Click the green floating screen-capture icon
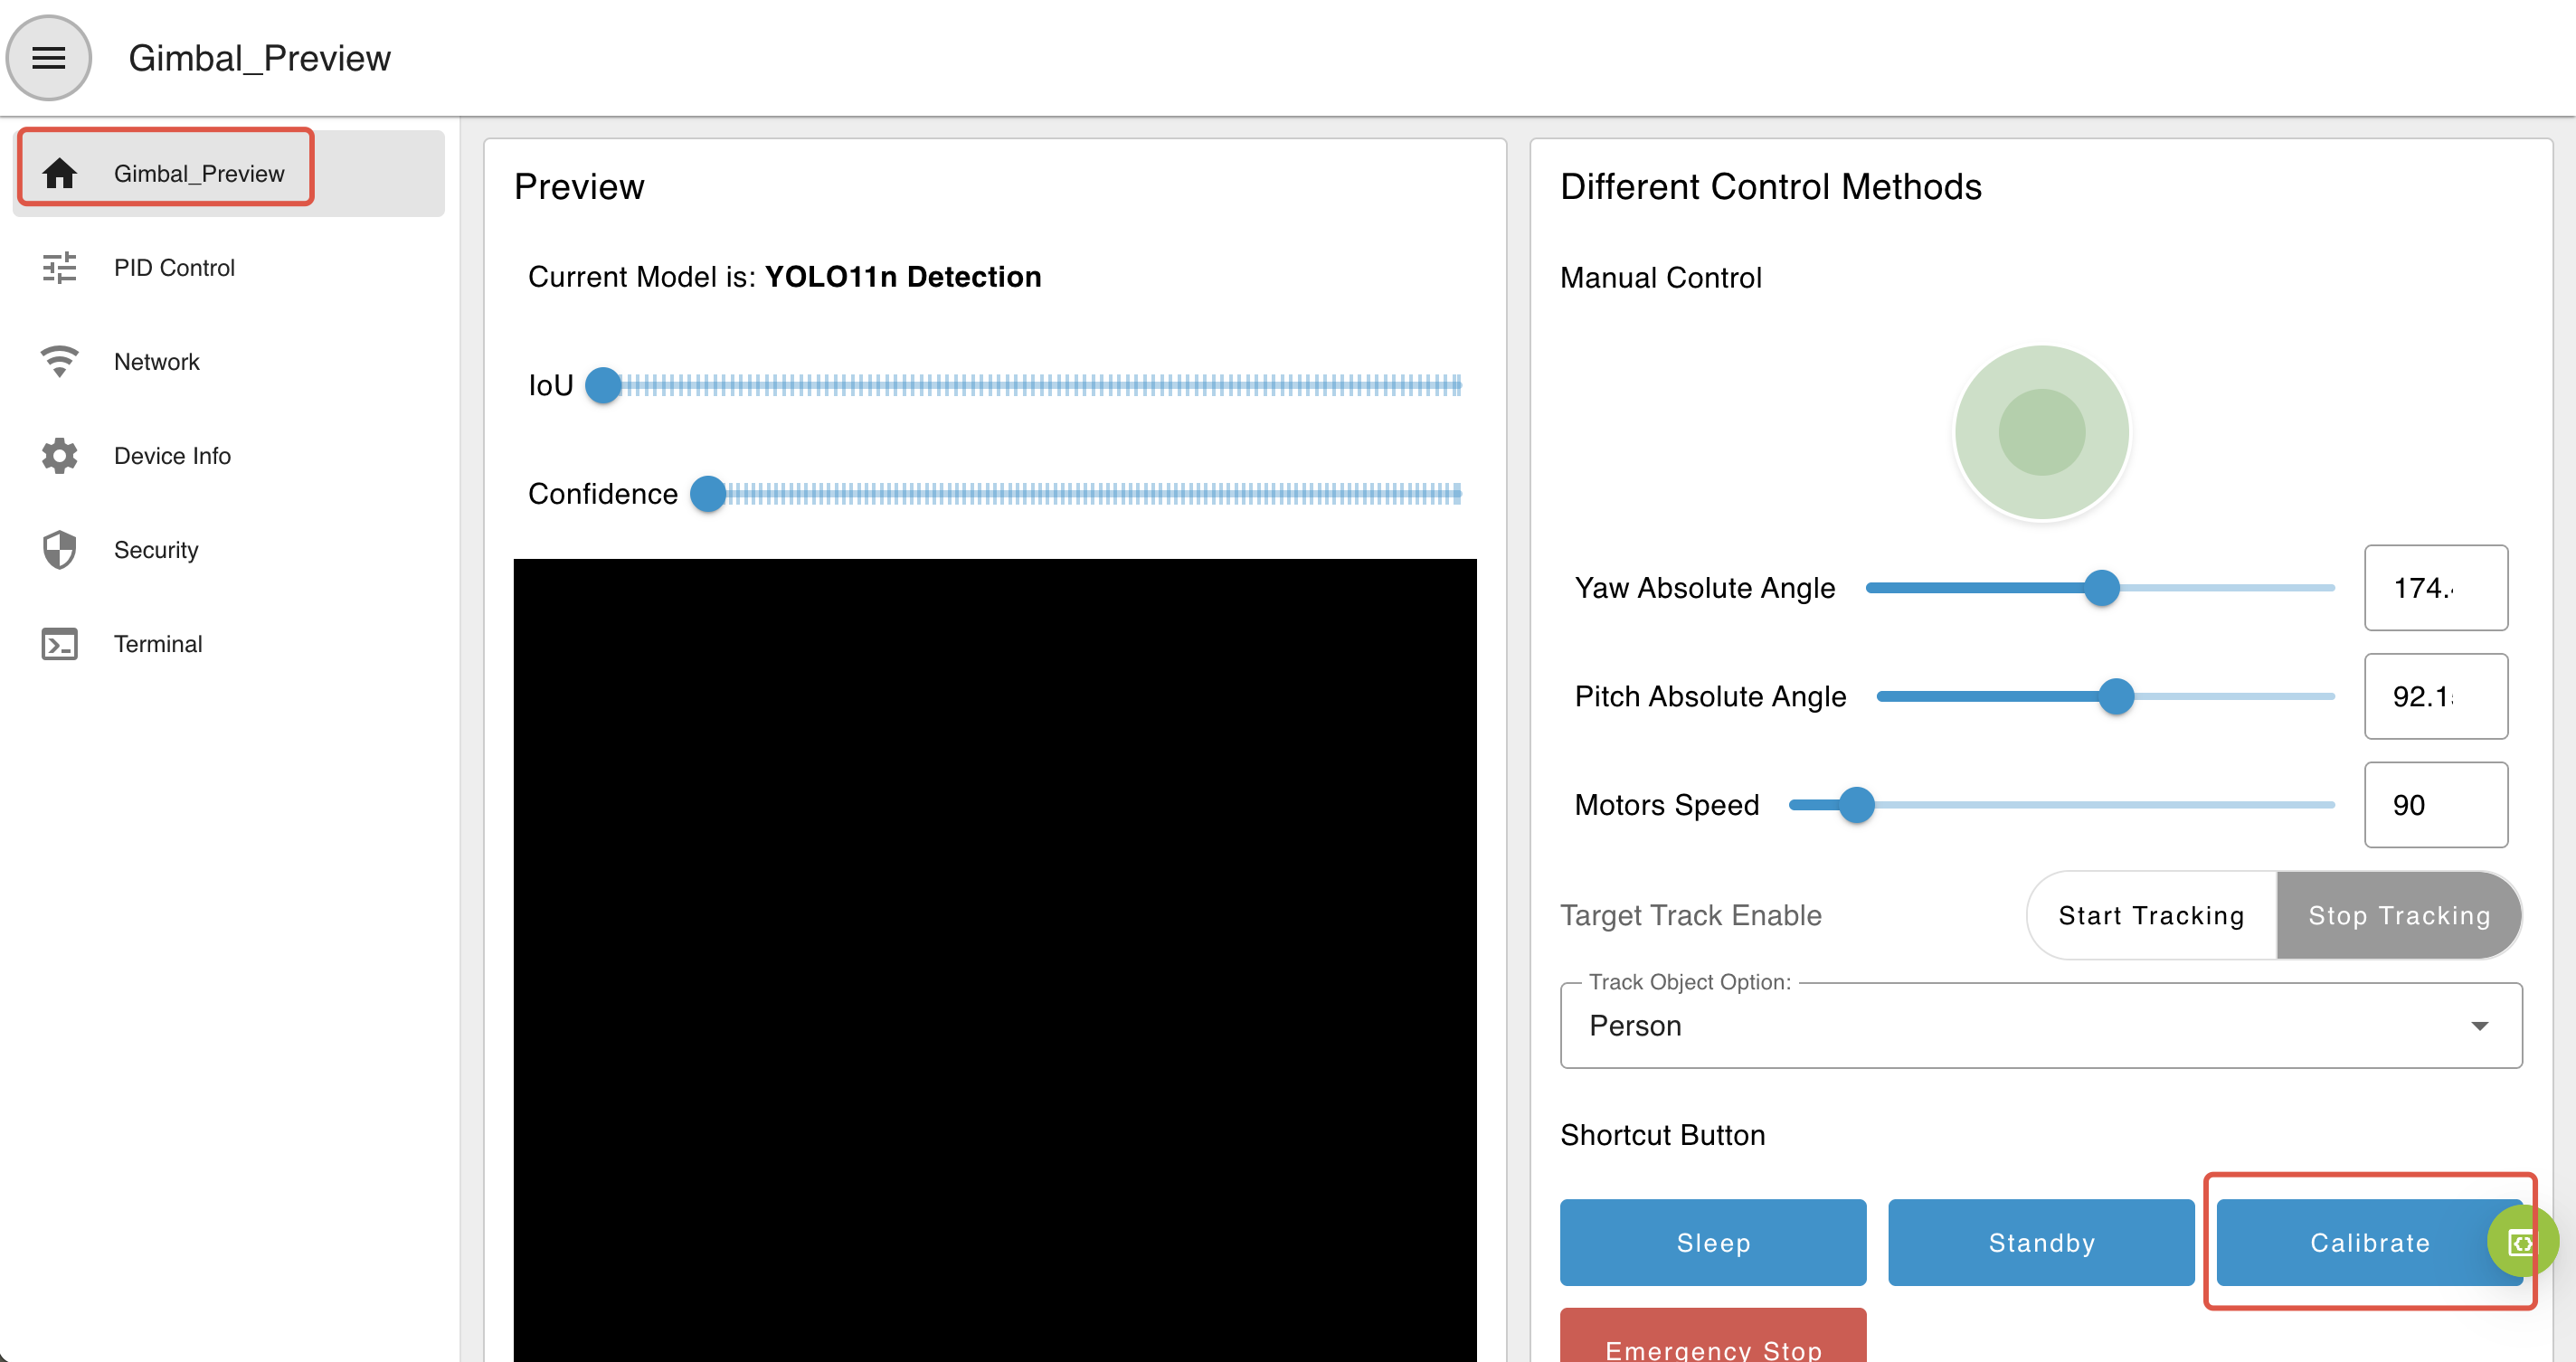The image size is (2576, 1362). [2522, 1241]
